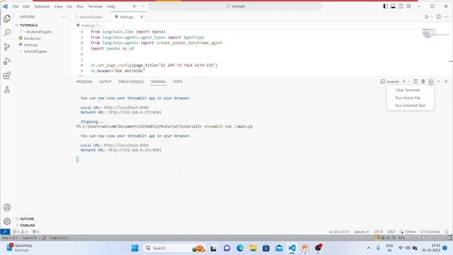Open Windows Start menu on taskbar
The height and width of the screenshot is (255, 453).
point(134,248)
